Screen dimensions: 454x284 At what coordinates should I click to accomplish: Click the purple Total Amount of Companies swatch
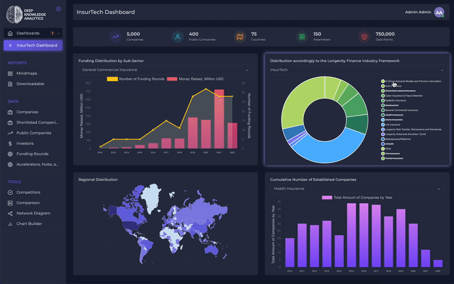[327, 197]
